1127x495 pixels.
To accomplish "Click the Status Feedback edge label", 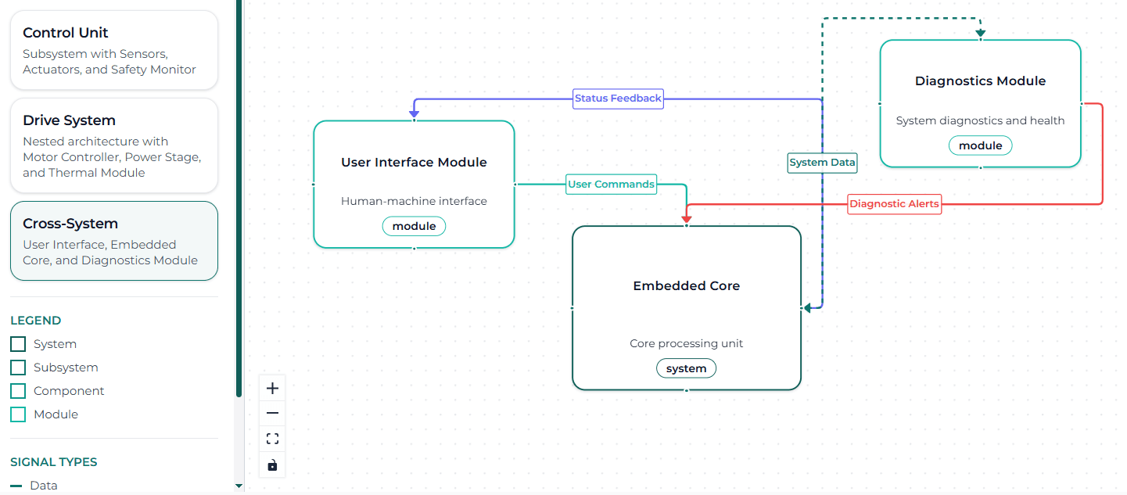I will [618, 99].
